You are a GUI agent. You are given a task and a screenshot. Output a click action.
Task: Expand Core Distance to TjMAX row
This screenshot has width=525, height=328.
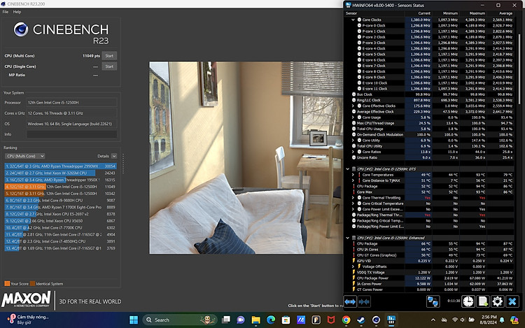(x=353, y=180)
